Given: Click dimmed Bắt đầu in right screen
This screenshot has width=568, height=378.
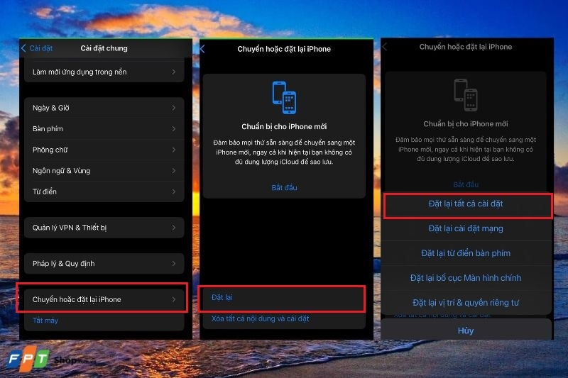Looking at the screenshot, I should 466,184.
